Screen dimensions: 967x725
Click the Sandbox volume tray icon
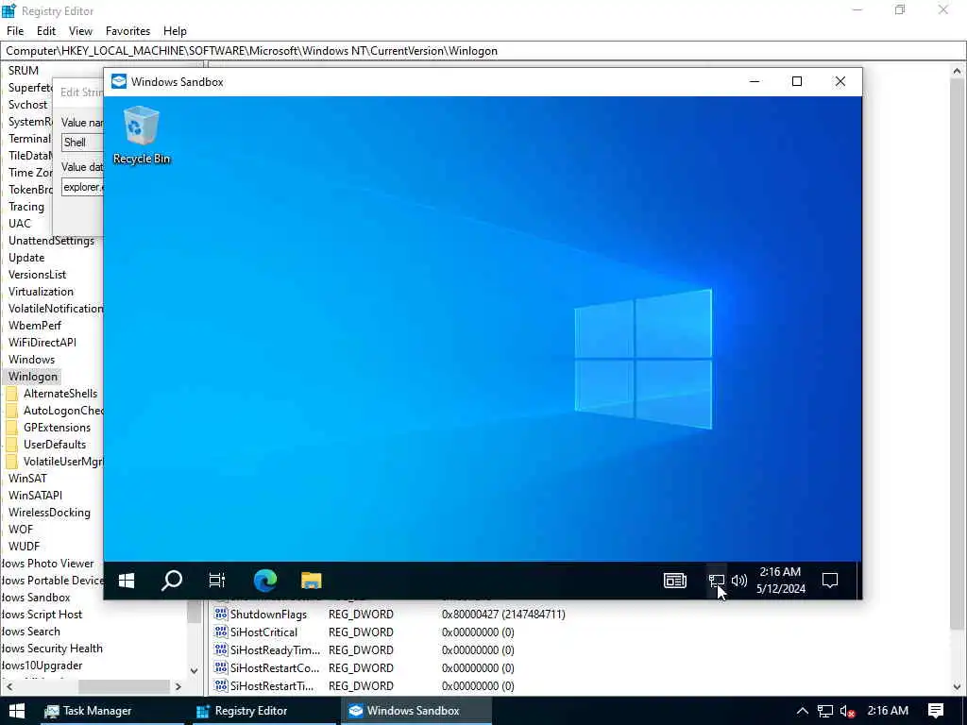[738, 581]
